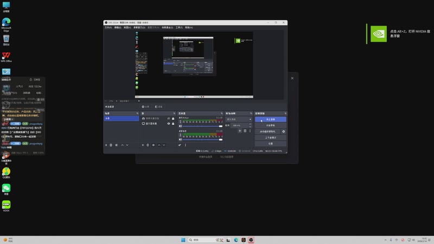
Task: Click the Stop Streaming button
Action: tap(270, 119)
